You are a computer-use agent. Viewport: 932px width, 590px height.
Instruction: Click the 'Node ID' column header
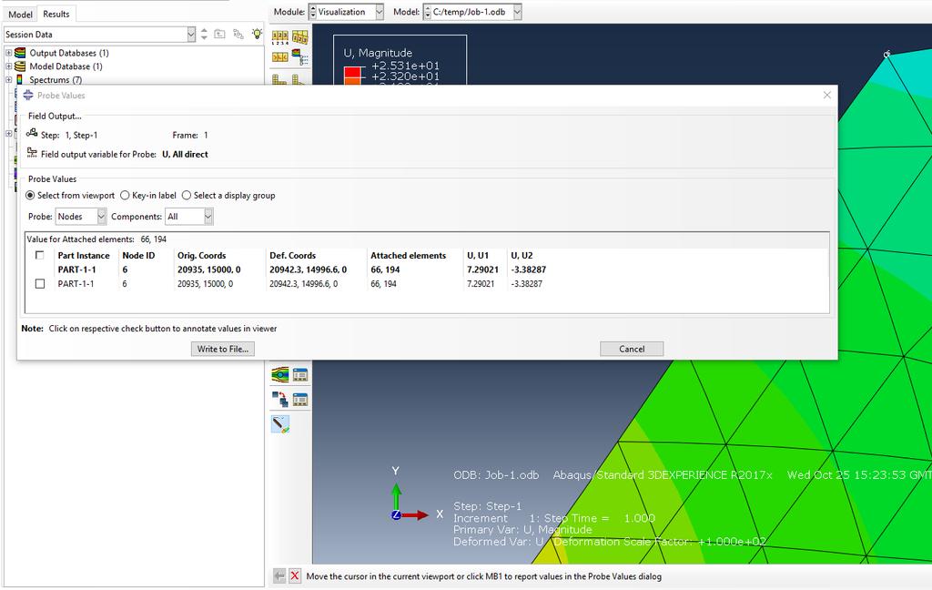click(138, 255)
